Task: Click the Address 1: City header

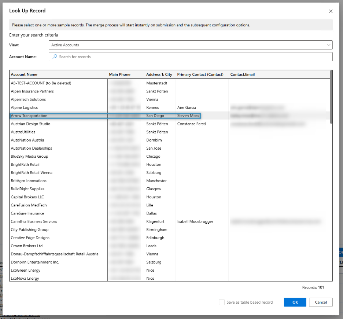Action: click(159, 74)
